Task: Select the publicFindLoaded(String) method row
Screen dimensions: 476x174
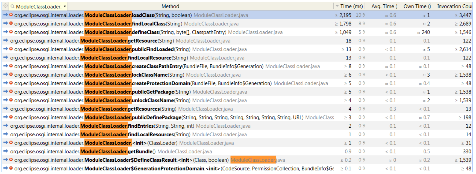Action: 153,49
